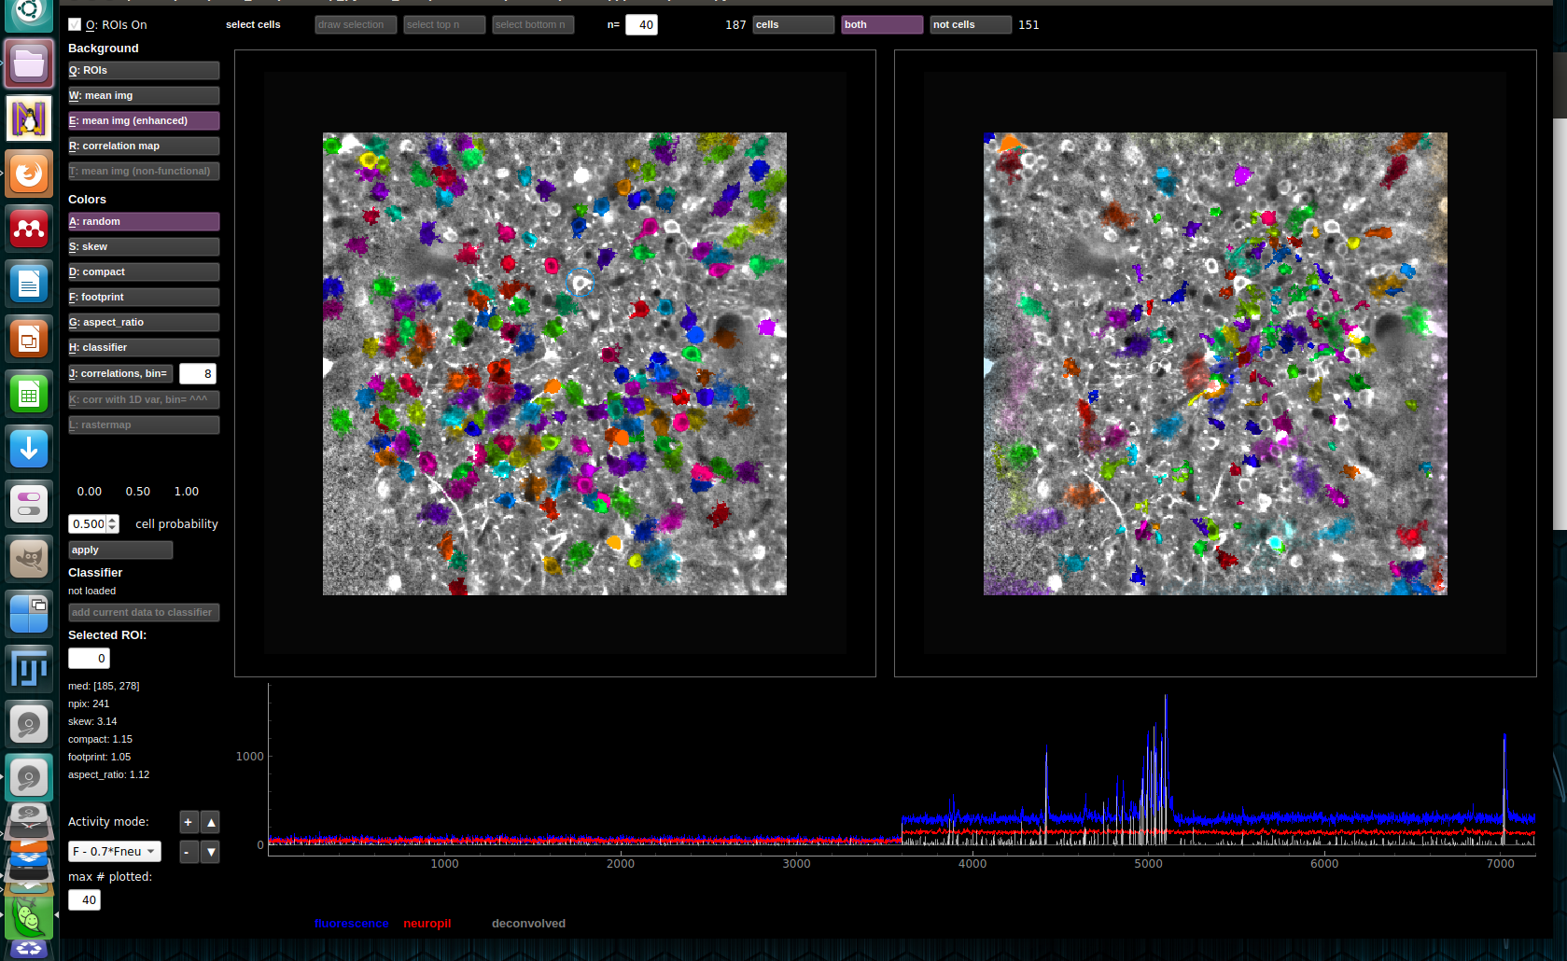Launch LibreOffice Writer from dock
The image size is (1567, 961).
coord(29,284)
